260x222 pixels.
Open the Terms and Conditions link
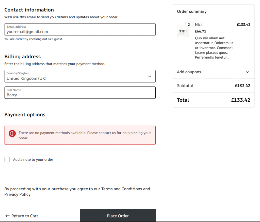click(x=122, y=189)
